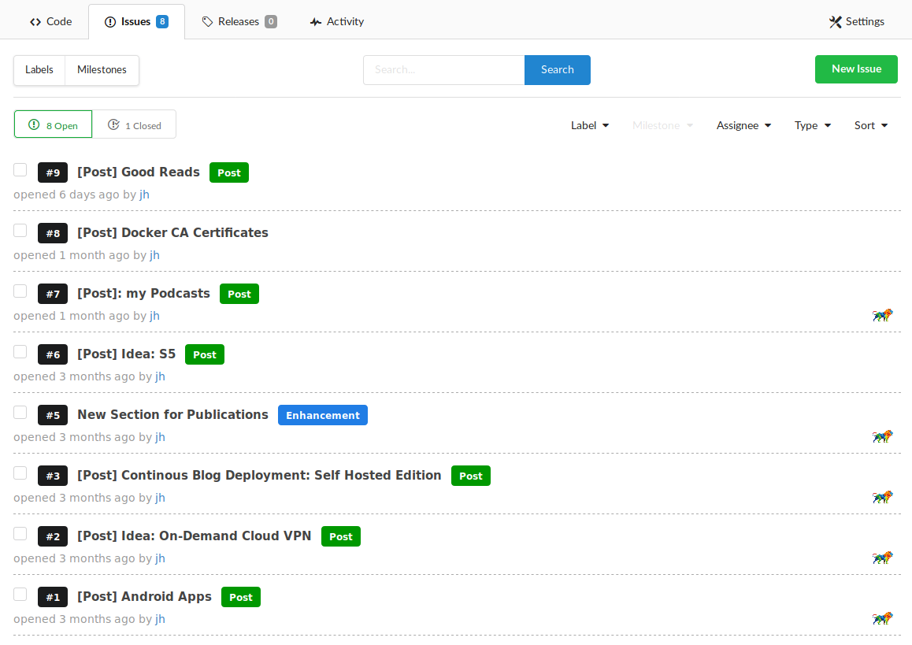Click the clock icon in the 1 Closed filter
912x645 pixels.
click(x=113, y=124)
